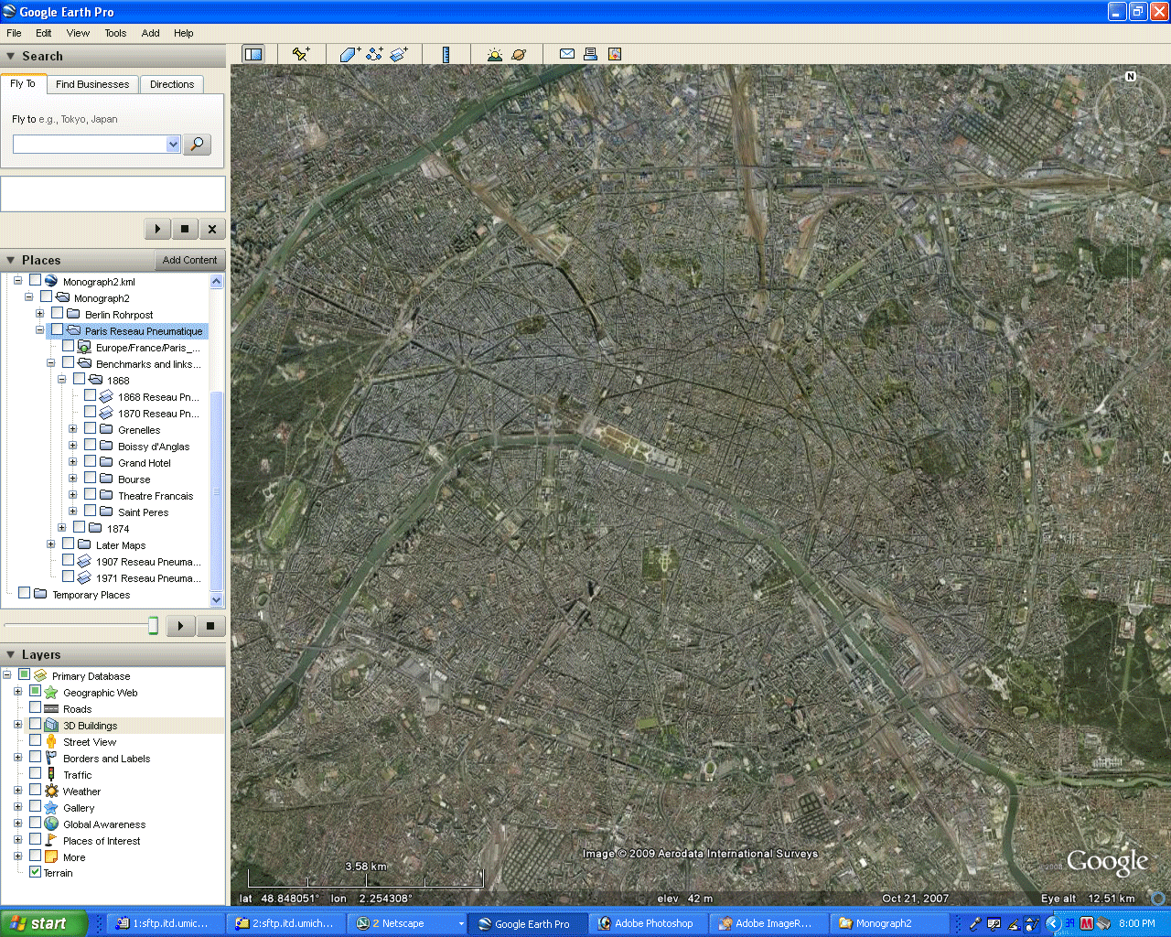Expand the Berlin Rohrpost folder

[x=39, y=314]
